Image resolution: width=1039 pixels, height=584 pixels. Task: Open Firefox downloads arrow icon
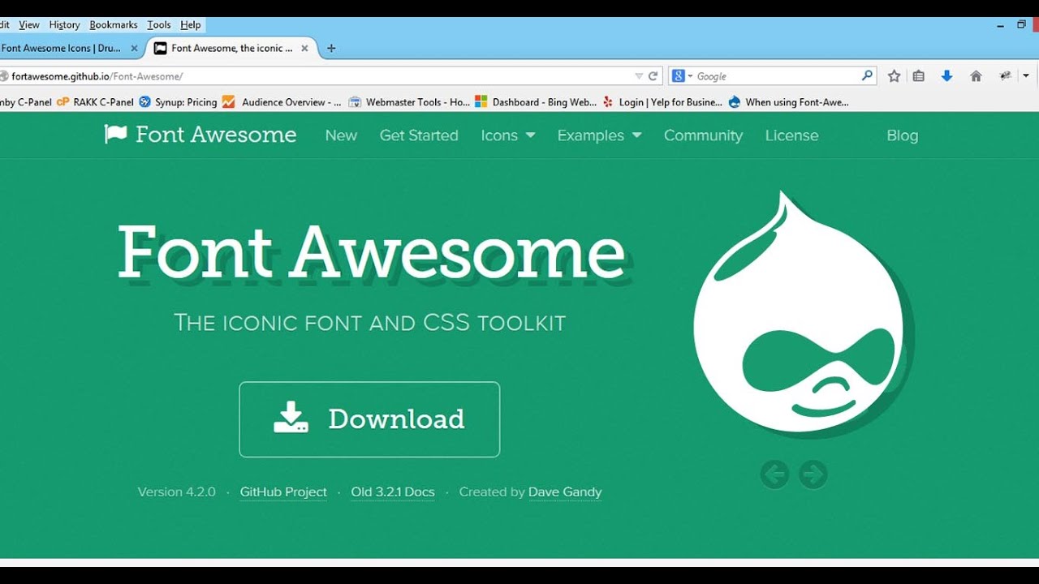click(x=946, y=76)
